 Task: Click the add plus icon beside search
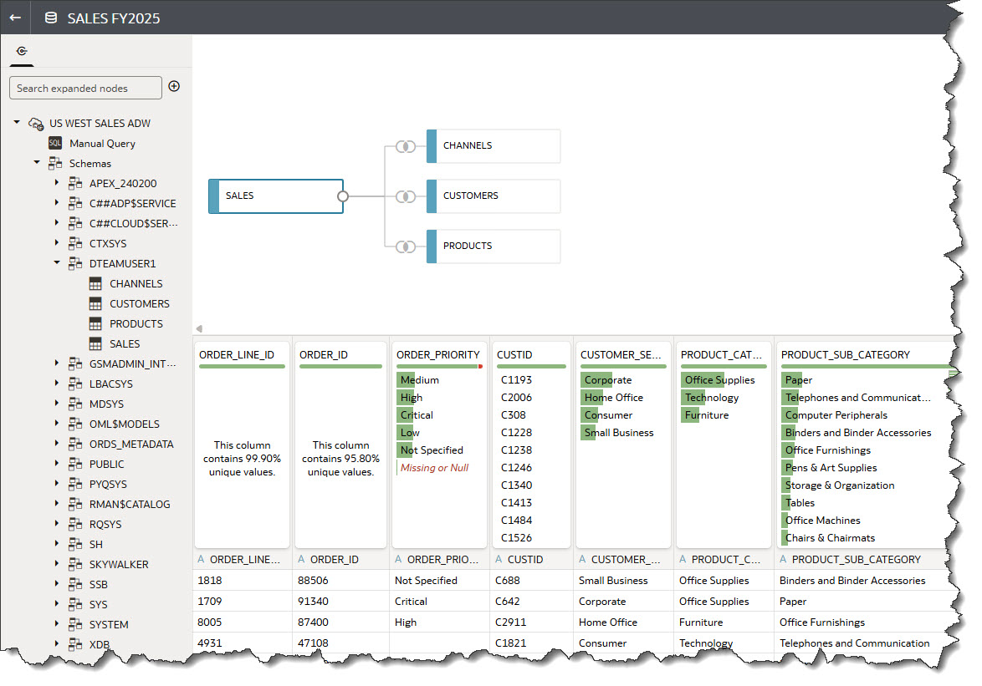pyautogui.click(x=174, y=86)
